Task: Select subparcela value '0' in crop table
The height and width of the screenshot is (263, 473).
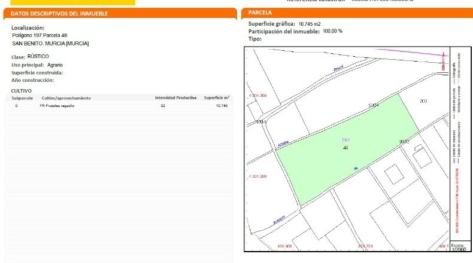Action: (x=16, y=106)
